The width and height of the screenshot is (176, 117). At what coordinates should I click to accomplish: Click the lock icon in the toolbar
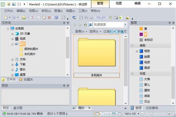[128, 18]
